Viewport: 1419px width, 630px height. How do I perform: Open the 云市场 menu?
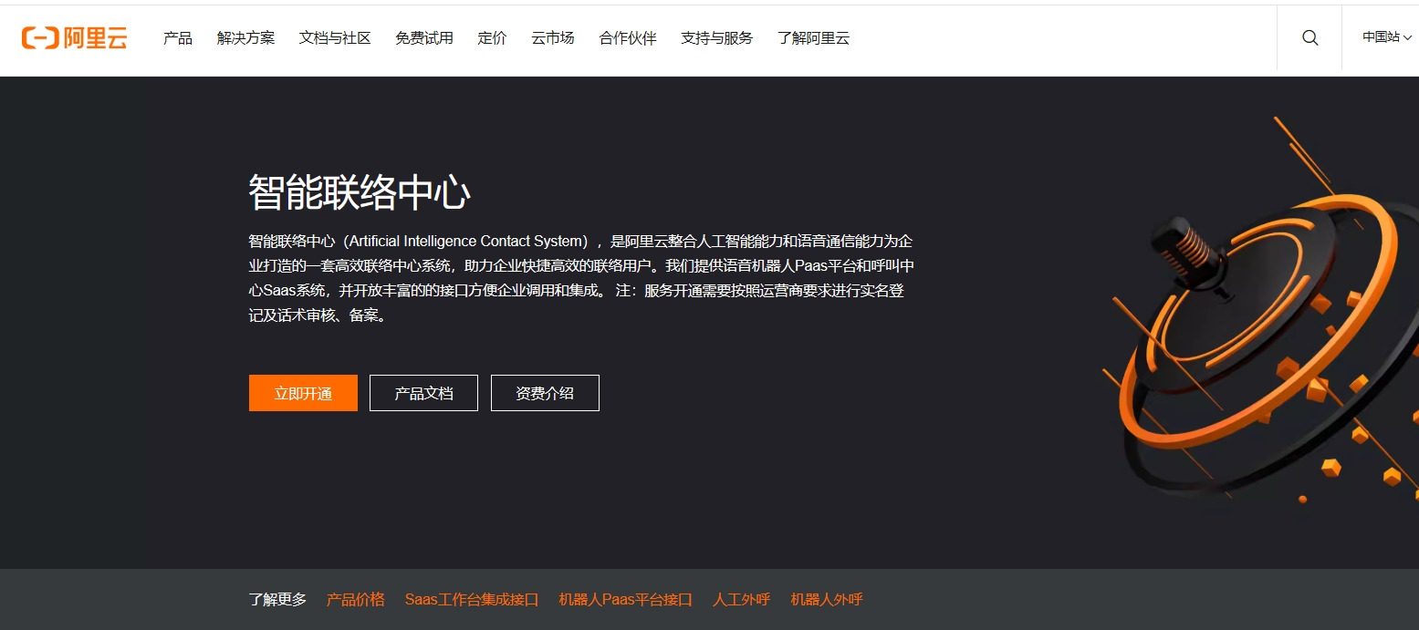pos(551,38)
